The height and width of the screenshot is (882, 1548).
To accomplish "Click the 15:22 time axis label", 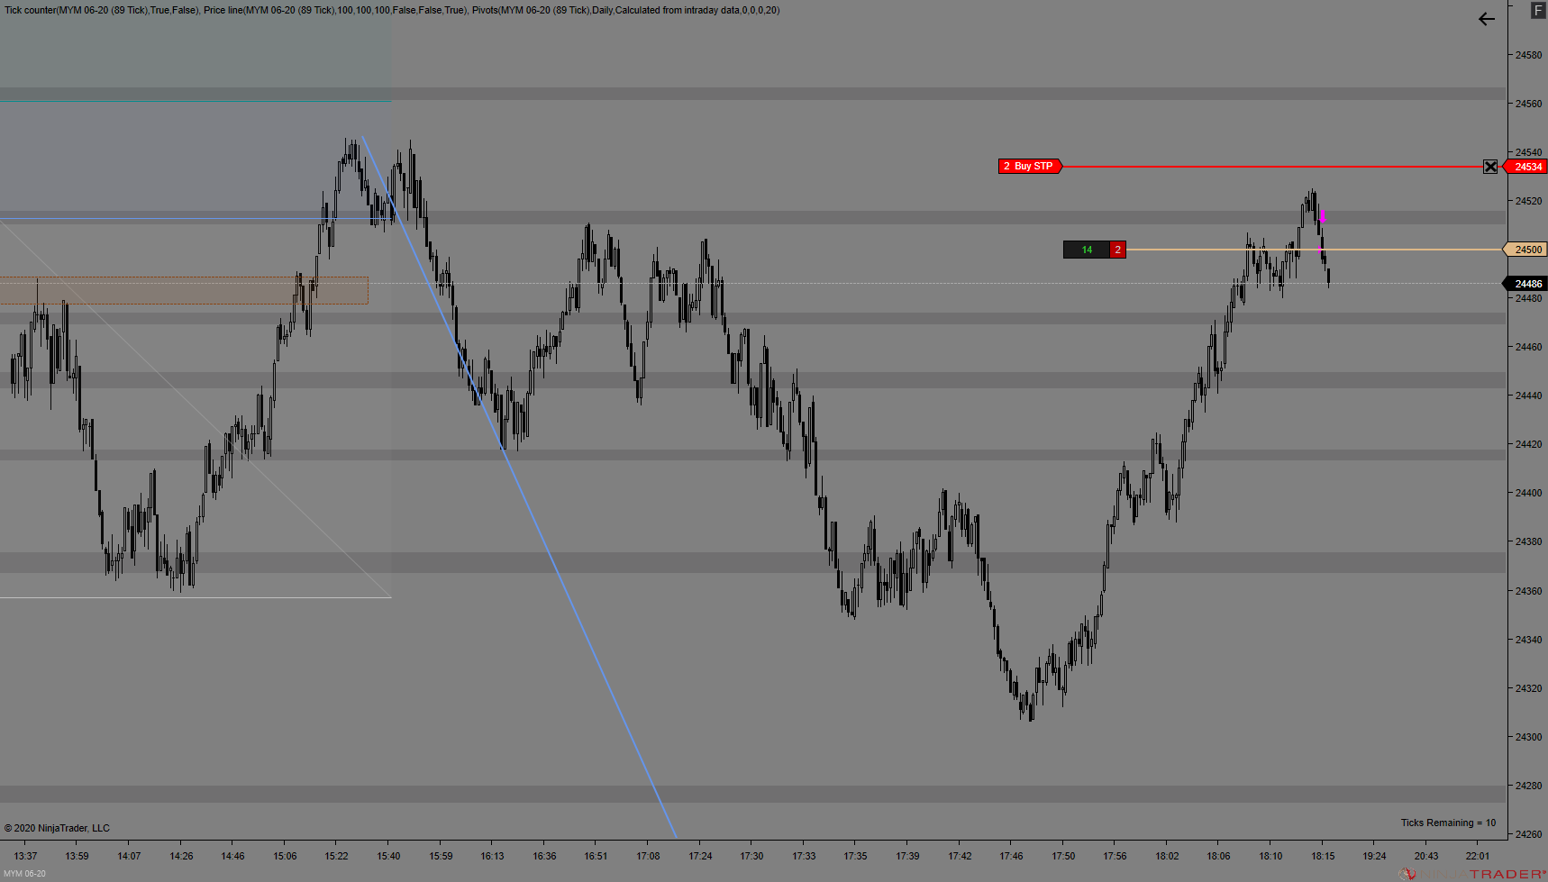I will pos(337,856).
